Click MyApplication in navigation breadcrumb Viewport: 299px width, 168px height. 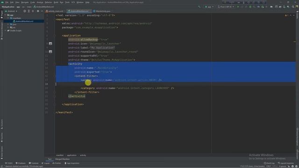[x=8, y=7]
